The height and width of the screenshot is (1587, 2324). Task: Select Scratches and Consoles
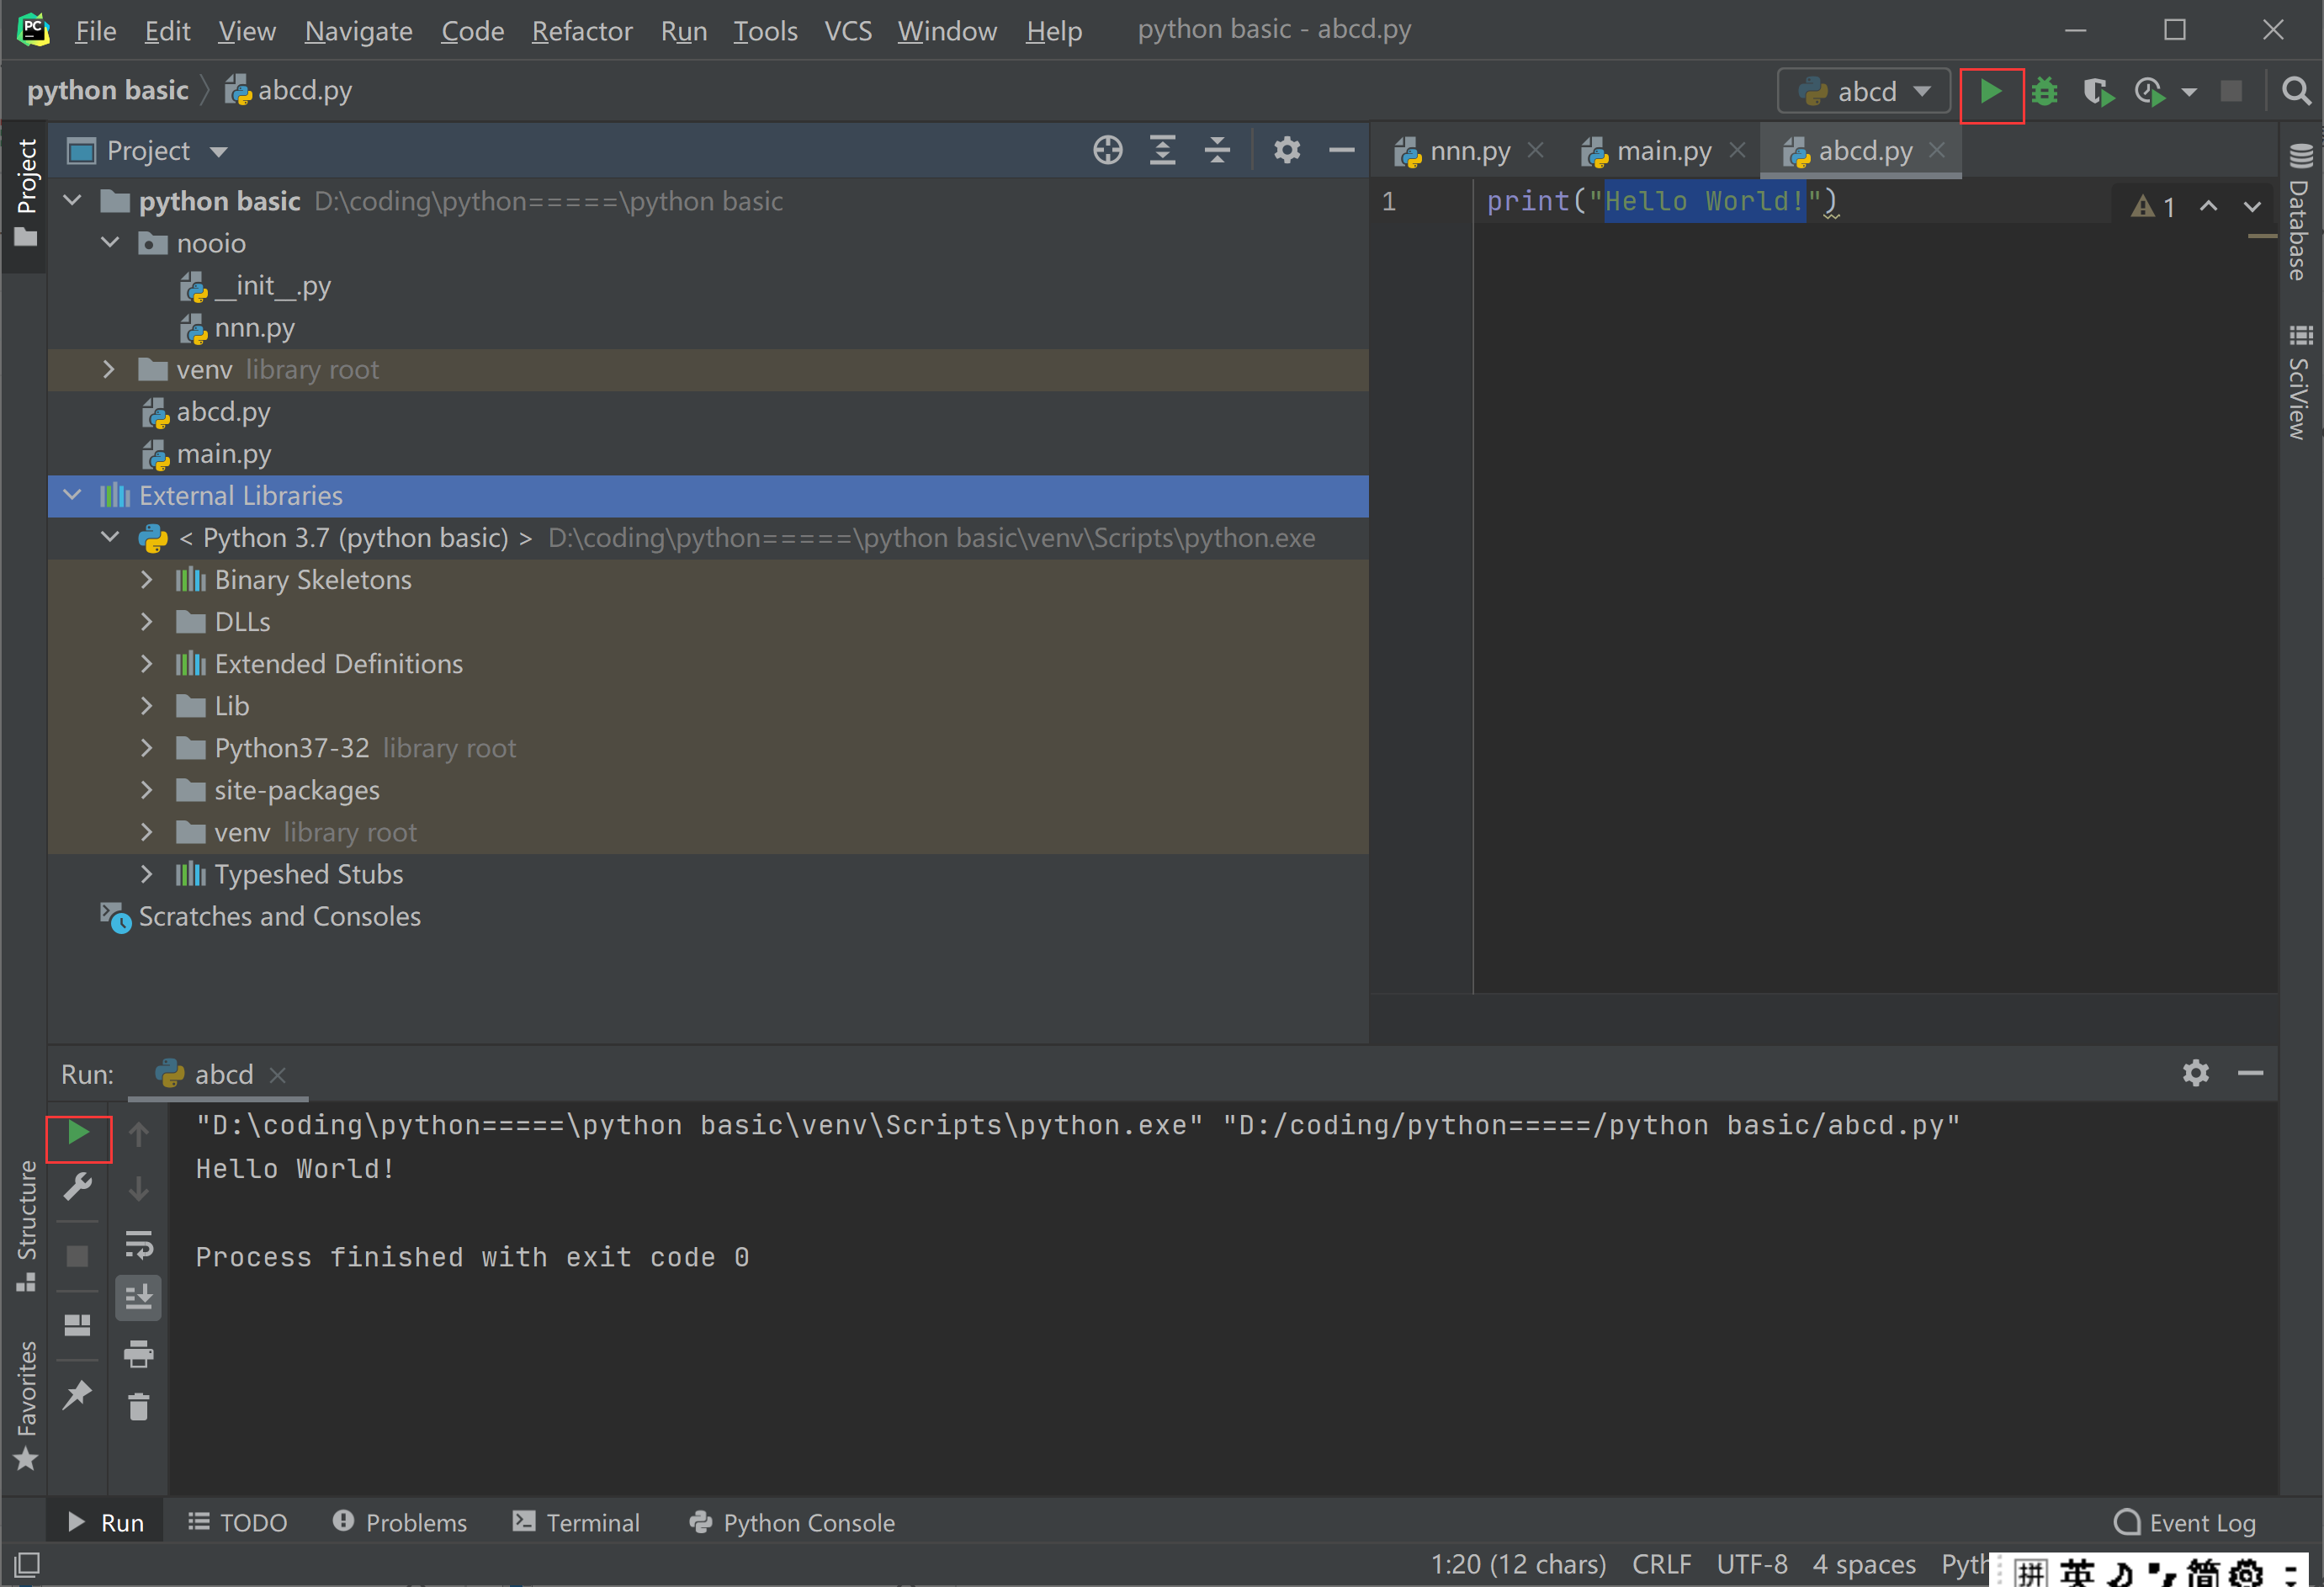point(279,916)
